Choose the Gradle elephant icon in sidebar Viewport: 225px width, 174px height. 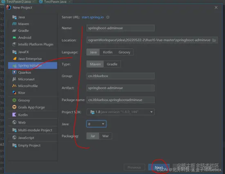(14, 31)
